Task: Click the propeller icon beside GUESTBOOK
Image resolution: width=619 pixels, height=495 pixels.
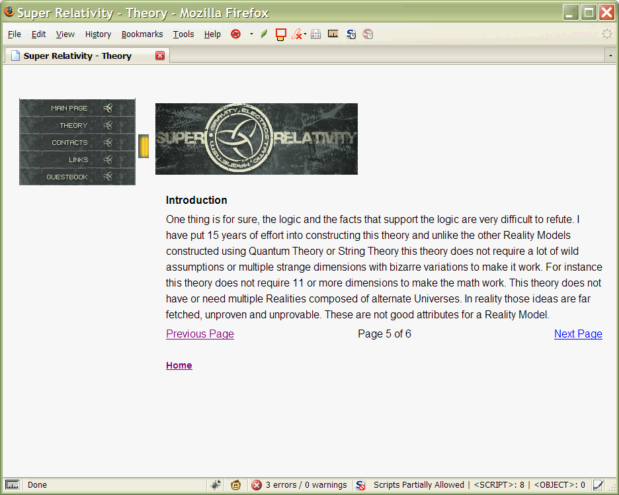Action: click(108, 176)
